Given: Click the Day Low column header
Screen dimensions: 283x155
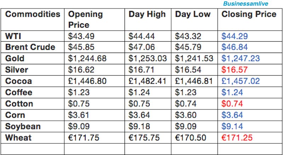Looking at the screenshot, I should [193, 14].
